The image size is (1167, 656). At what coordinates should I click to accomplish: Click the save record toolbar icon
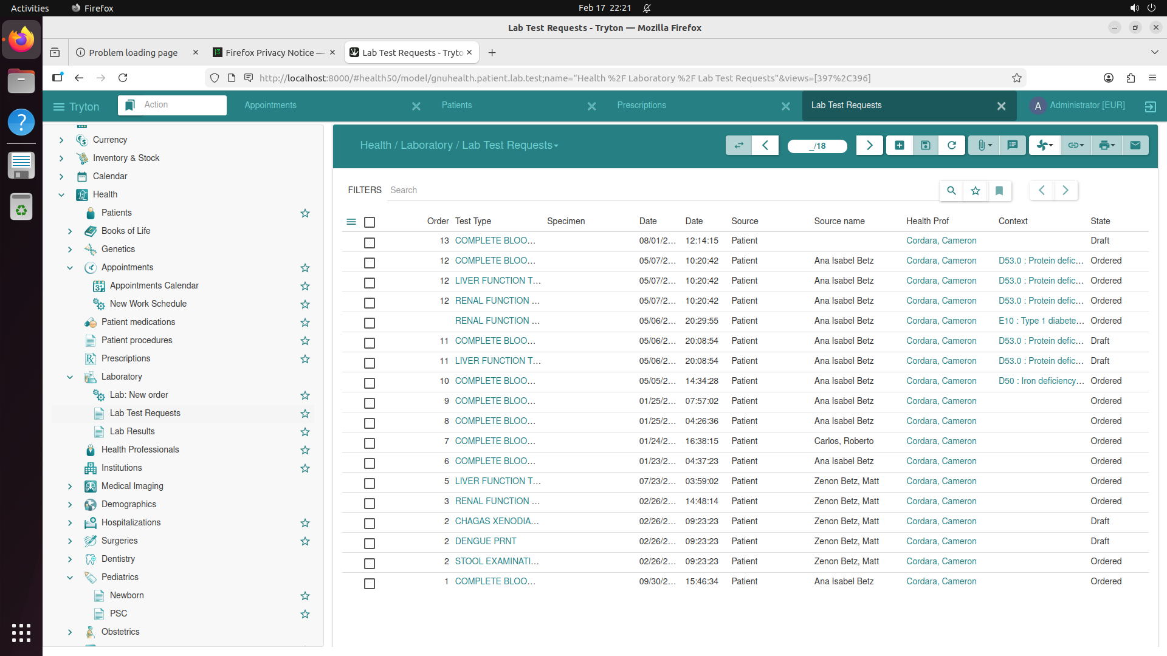[925, 145]
